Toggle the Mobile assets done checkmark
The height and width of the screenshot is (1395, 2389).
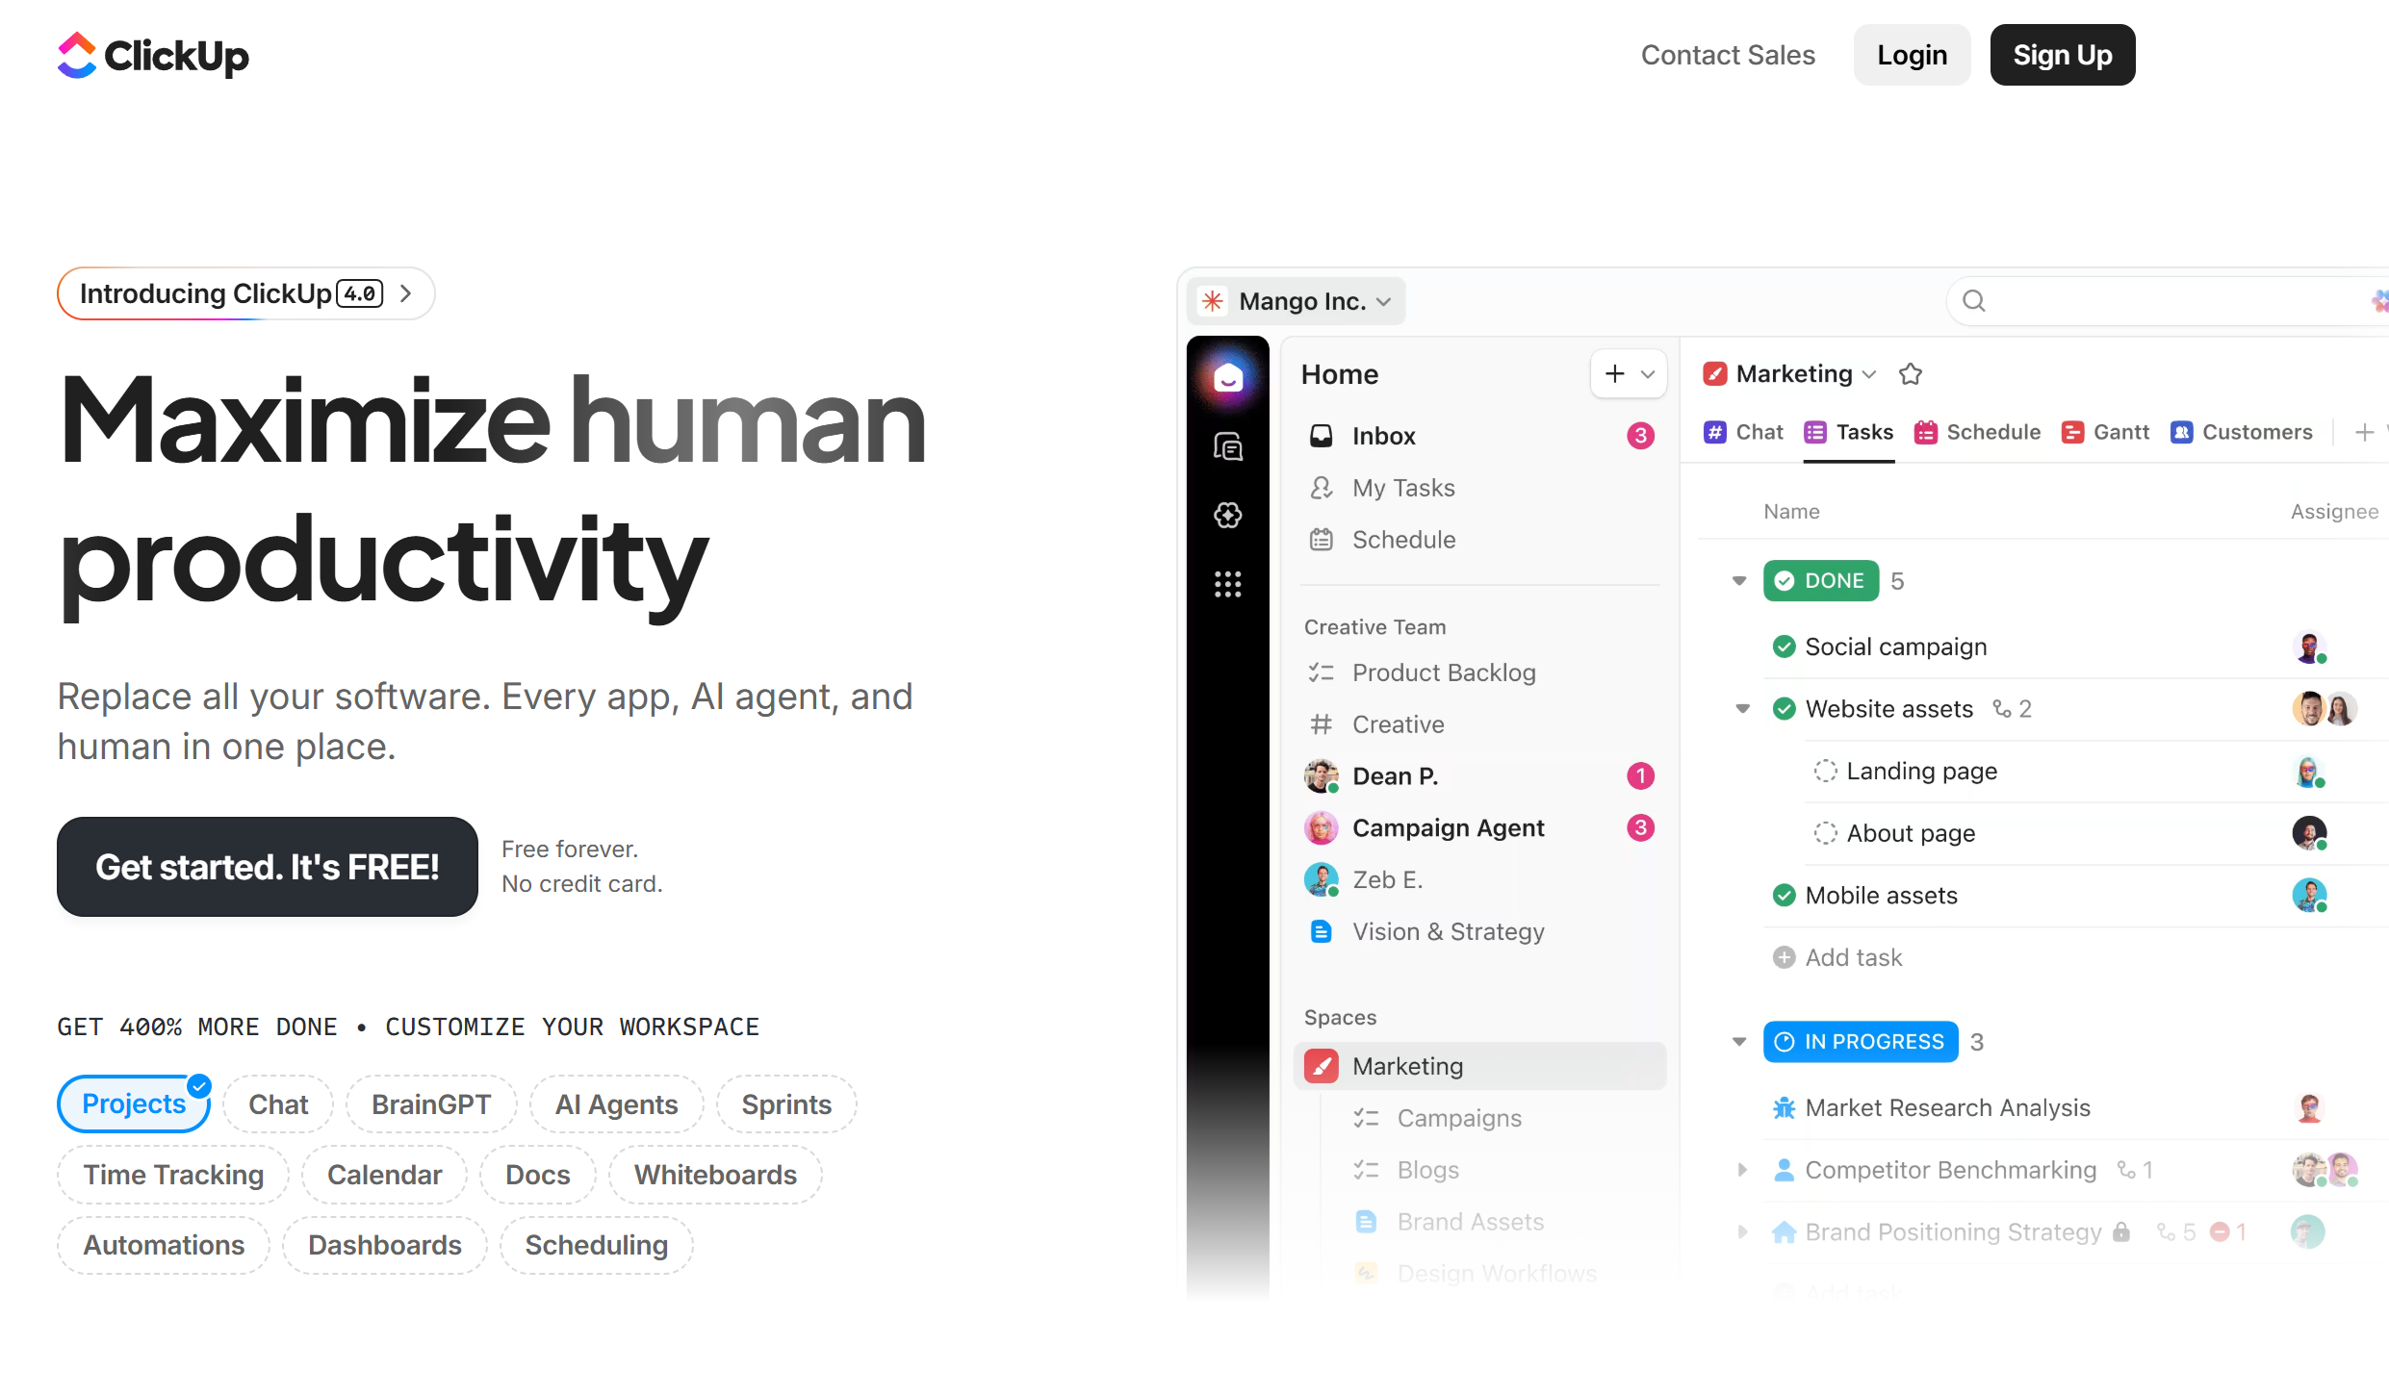[x=1784, y=896]
